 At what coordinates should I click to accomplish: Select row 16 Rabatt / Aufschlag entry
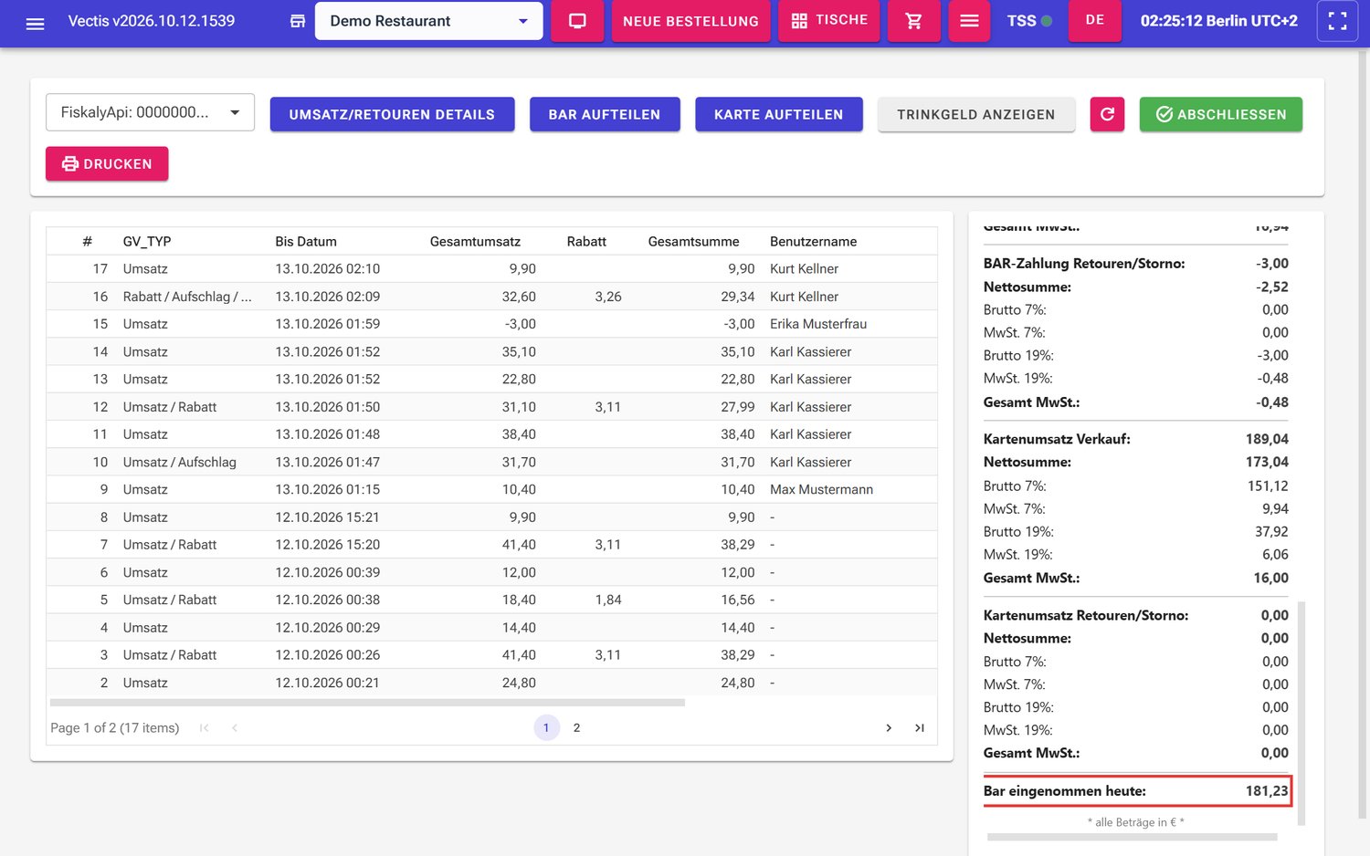coord(491,297)
